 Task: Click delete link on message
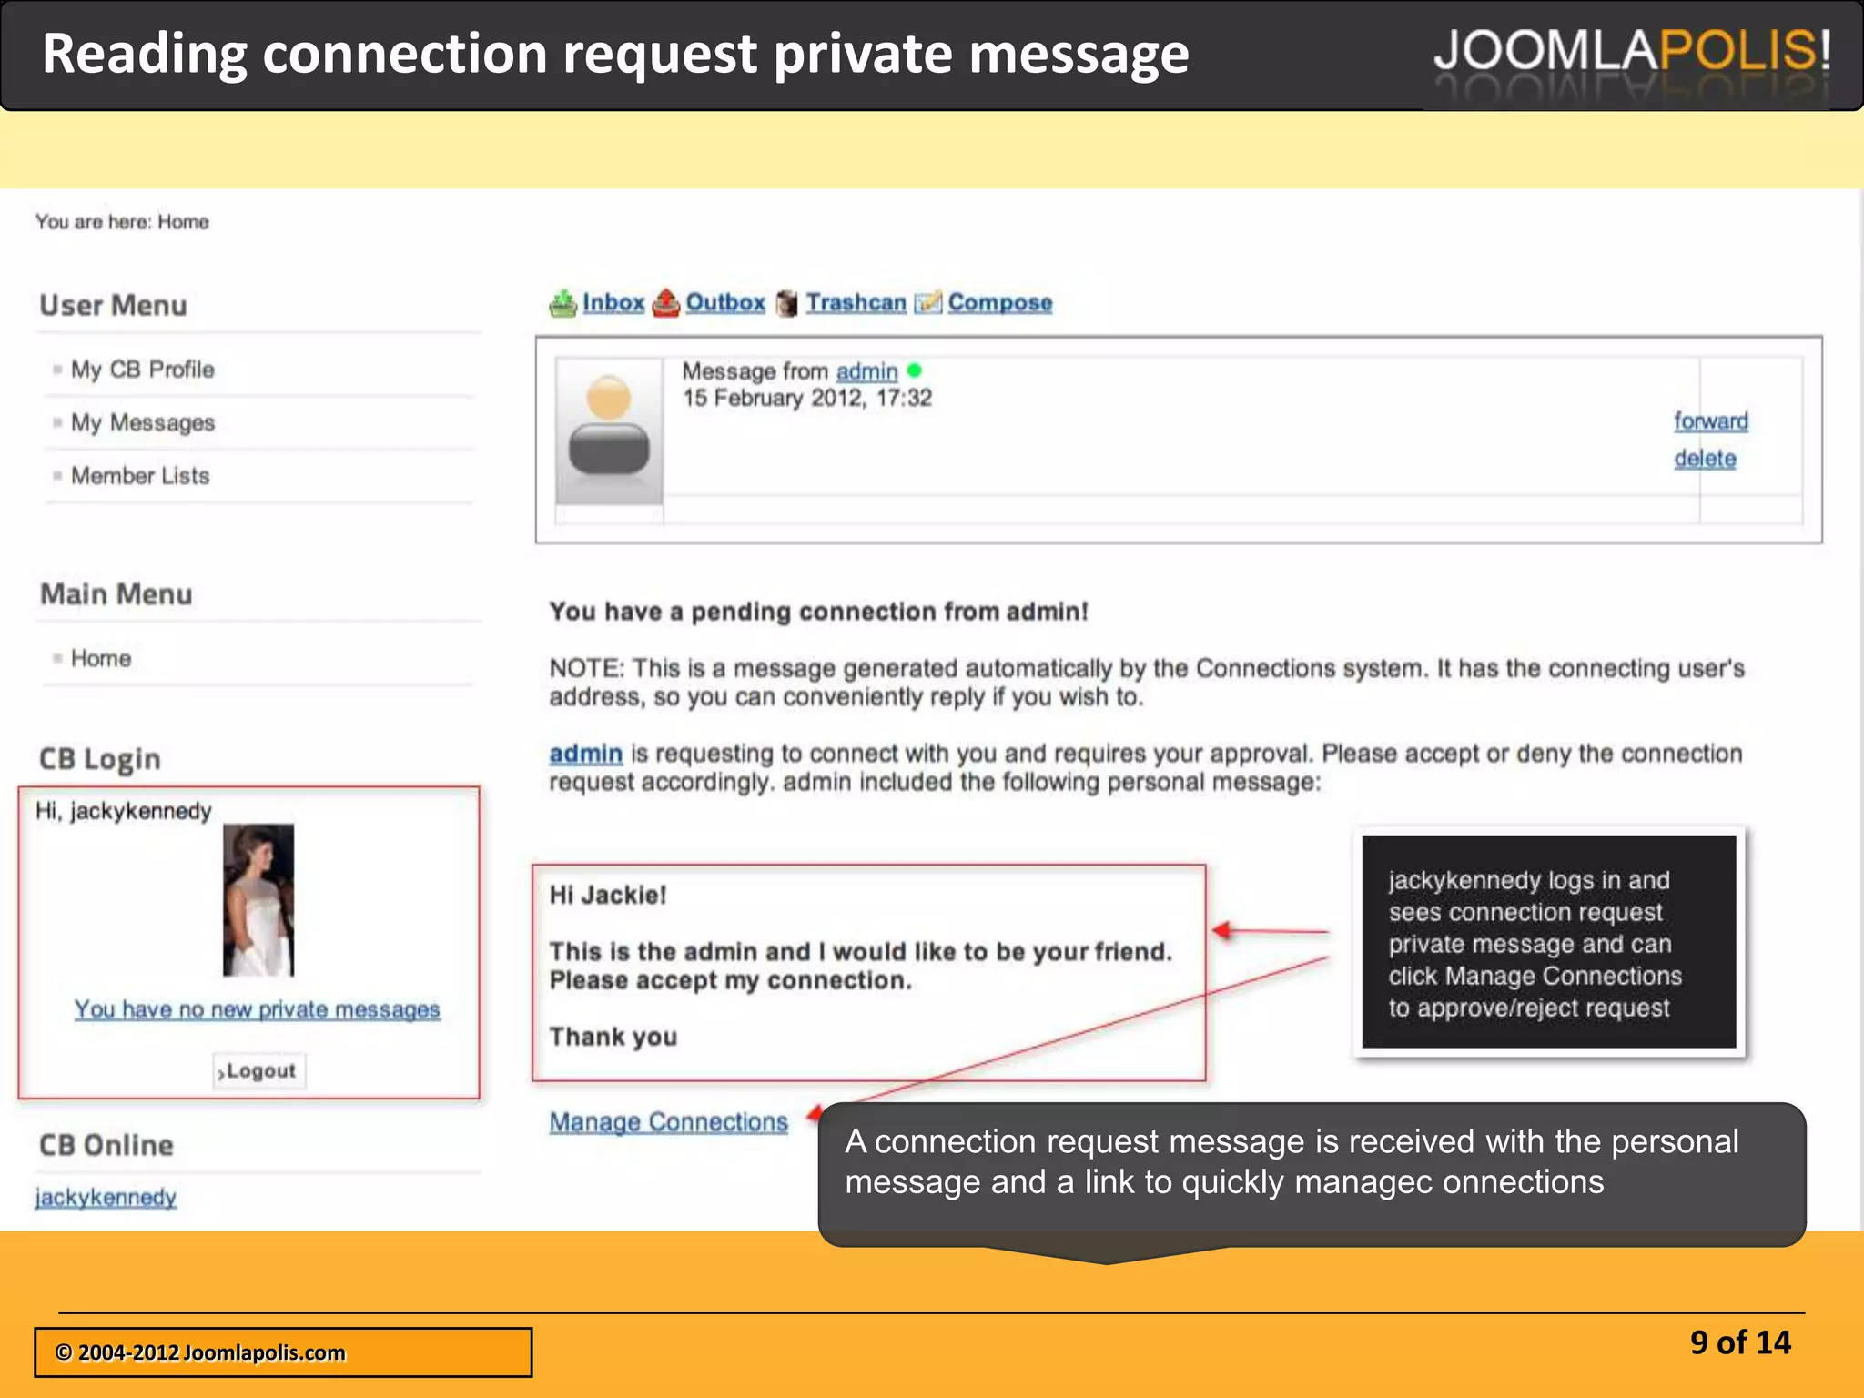tap(1705, 459)
